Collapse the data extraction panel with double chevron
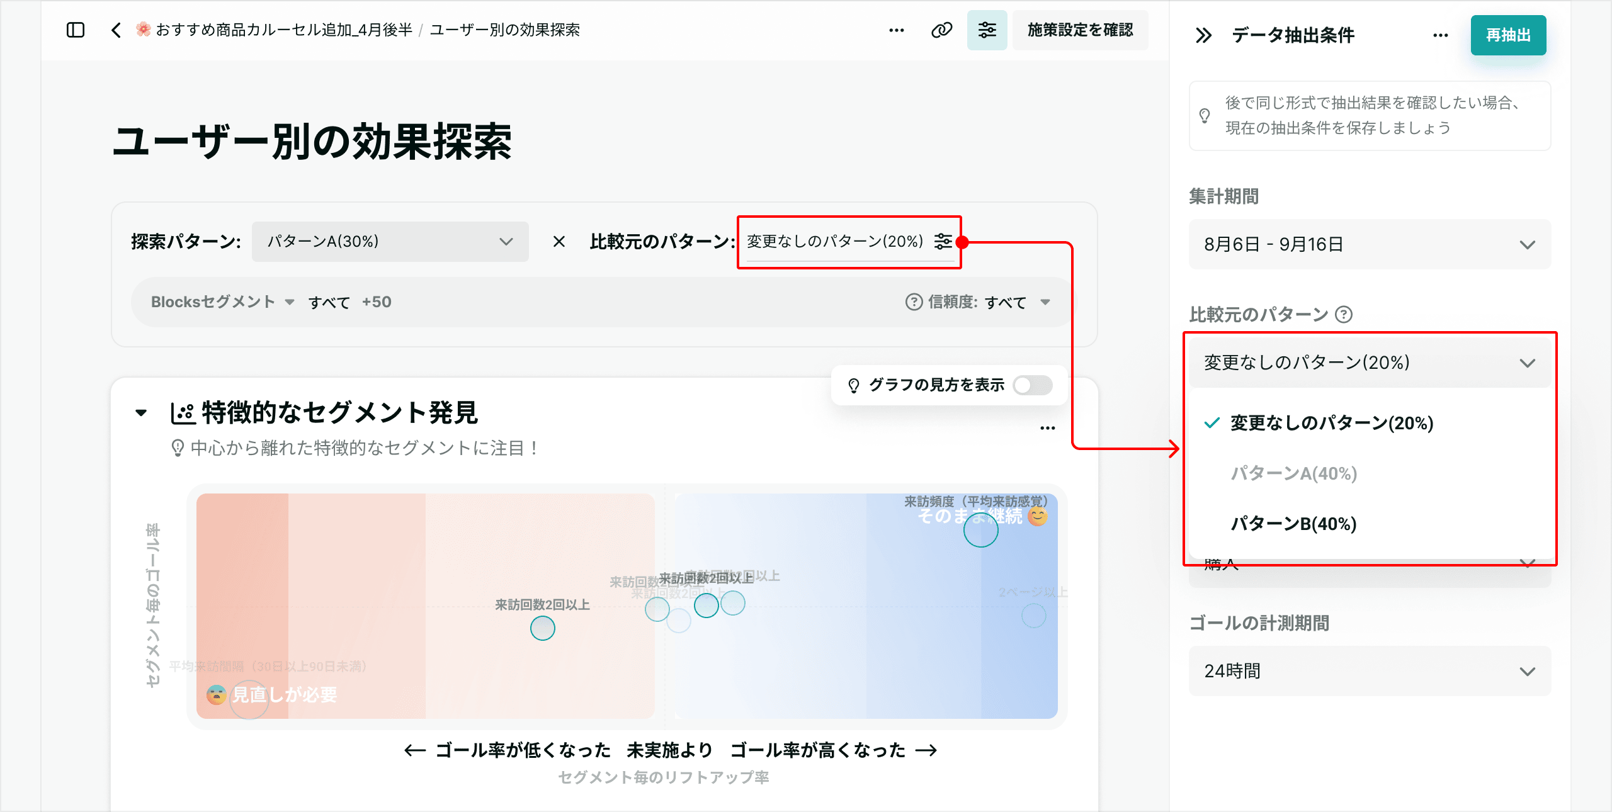Viewport: 1612px width, 812px height. [x=1203, y=35]
